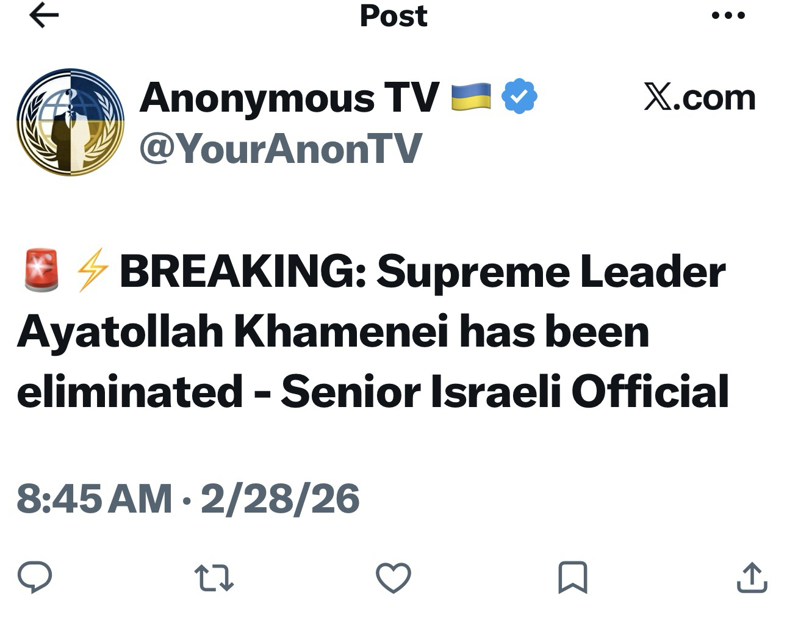The height and width of the screenshot is (631, 787).
Task: Click the Ukraine flag emoji
Action: pyautogui.click(x=471, y=97)
